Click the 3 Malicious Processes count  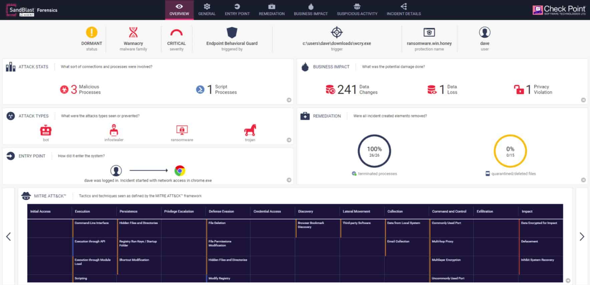point(74,89)
